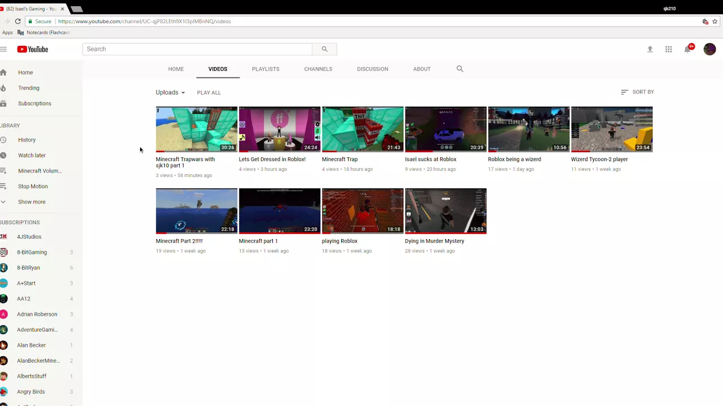
Task: Play Minecraft Trap thumbnail 21:43
Action: 363,129
